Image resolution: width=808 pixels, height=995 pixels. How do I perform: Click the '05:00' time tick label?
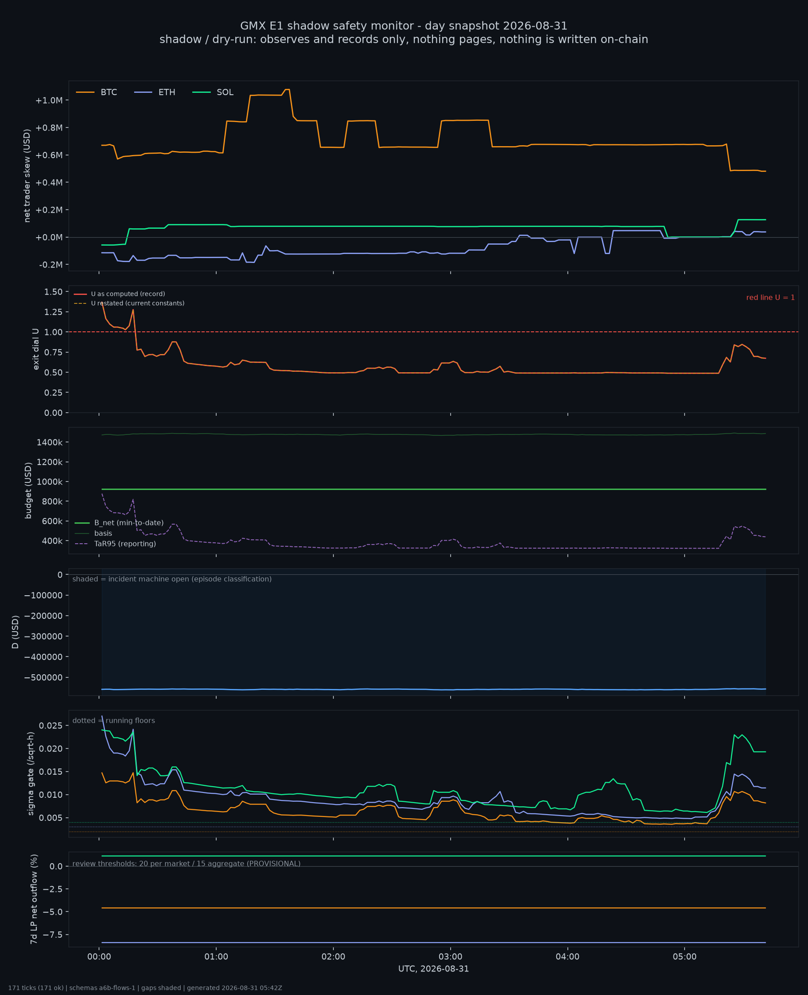click(685, 957)
